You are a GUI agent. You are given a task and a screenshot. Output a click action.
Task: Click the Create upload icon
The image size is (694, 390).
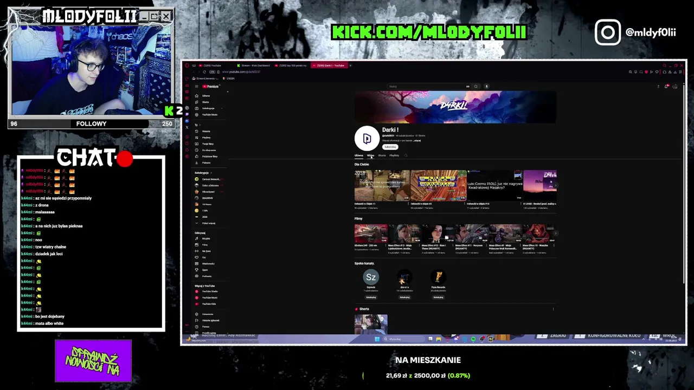(658, 87)
